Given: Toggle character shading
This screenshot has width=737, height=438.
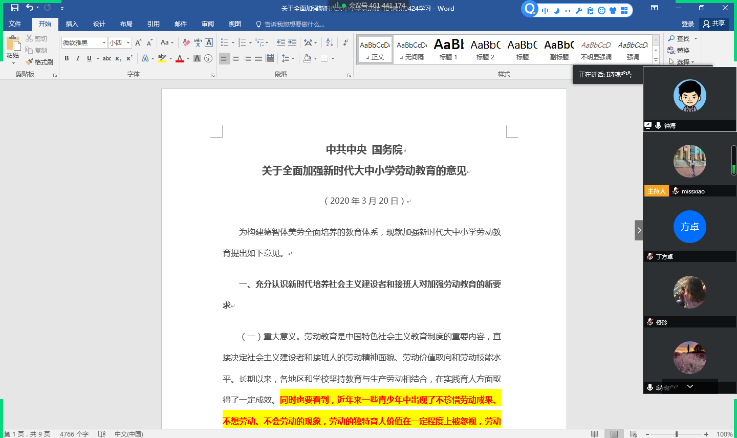Looking at the screenshot, I should tap(197, 58).
